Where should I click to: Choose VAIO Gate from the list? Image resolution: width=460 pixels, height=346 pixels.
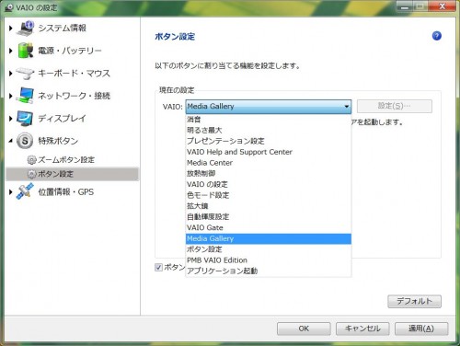269,227
